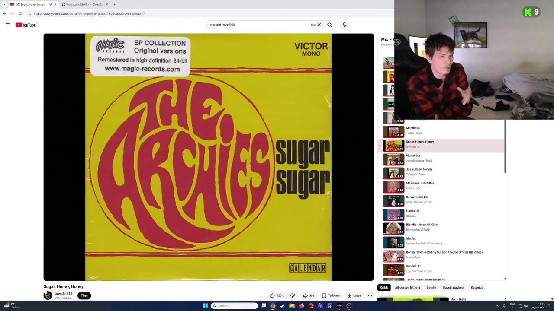Click the video player to pause
554x311 pixels.
209,157
